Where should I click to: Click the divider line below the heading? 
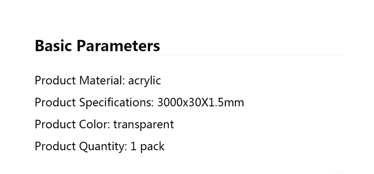tap(187, 56)
